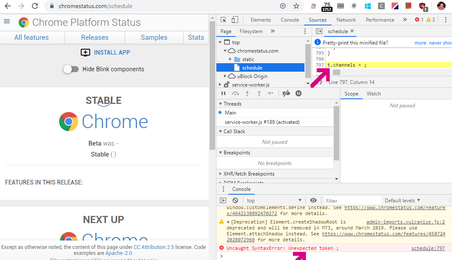Click the step over next function call icon
Image resolution: width=452 pixels, height=260 pixels.
pos(236,93)
